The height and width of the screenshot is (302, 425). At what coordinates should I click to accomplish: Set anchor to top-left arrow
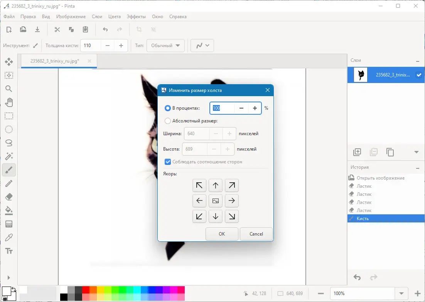pyautogui.click(x=199, y=185)
